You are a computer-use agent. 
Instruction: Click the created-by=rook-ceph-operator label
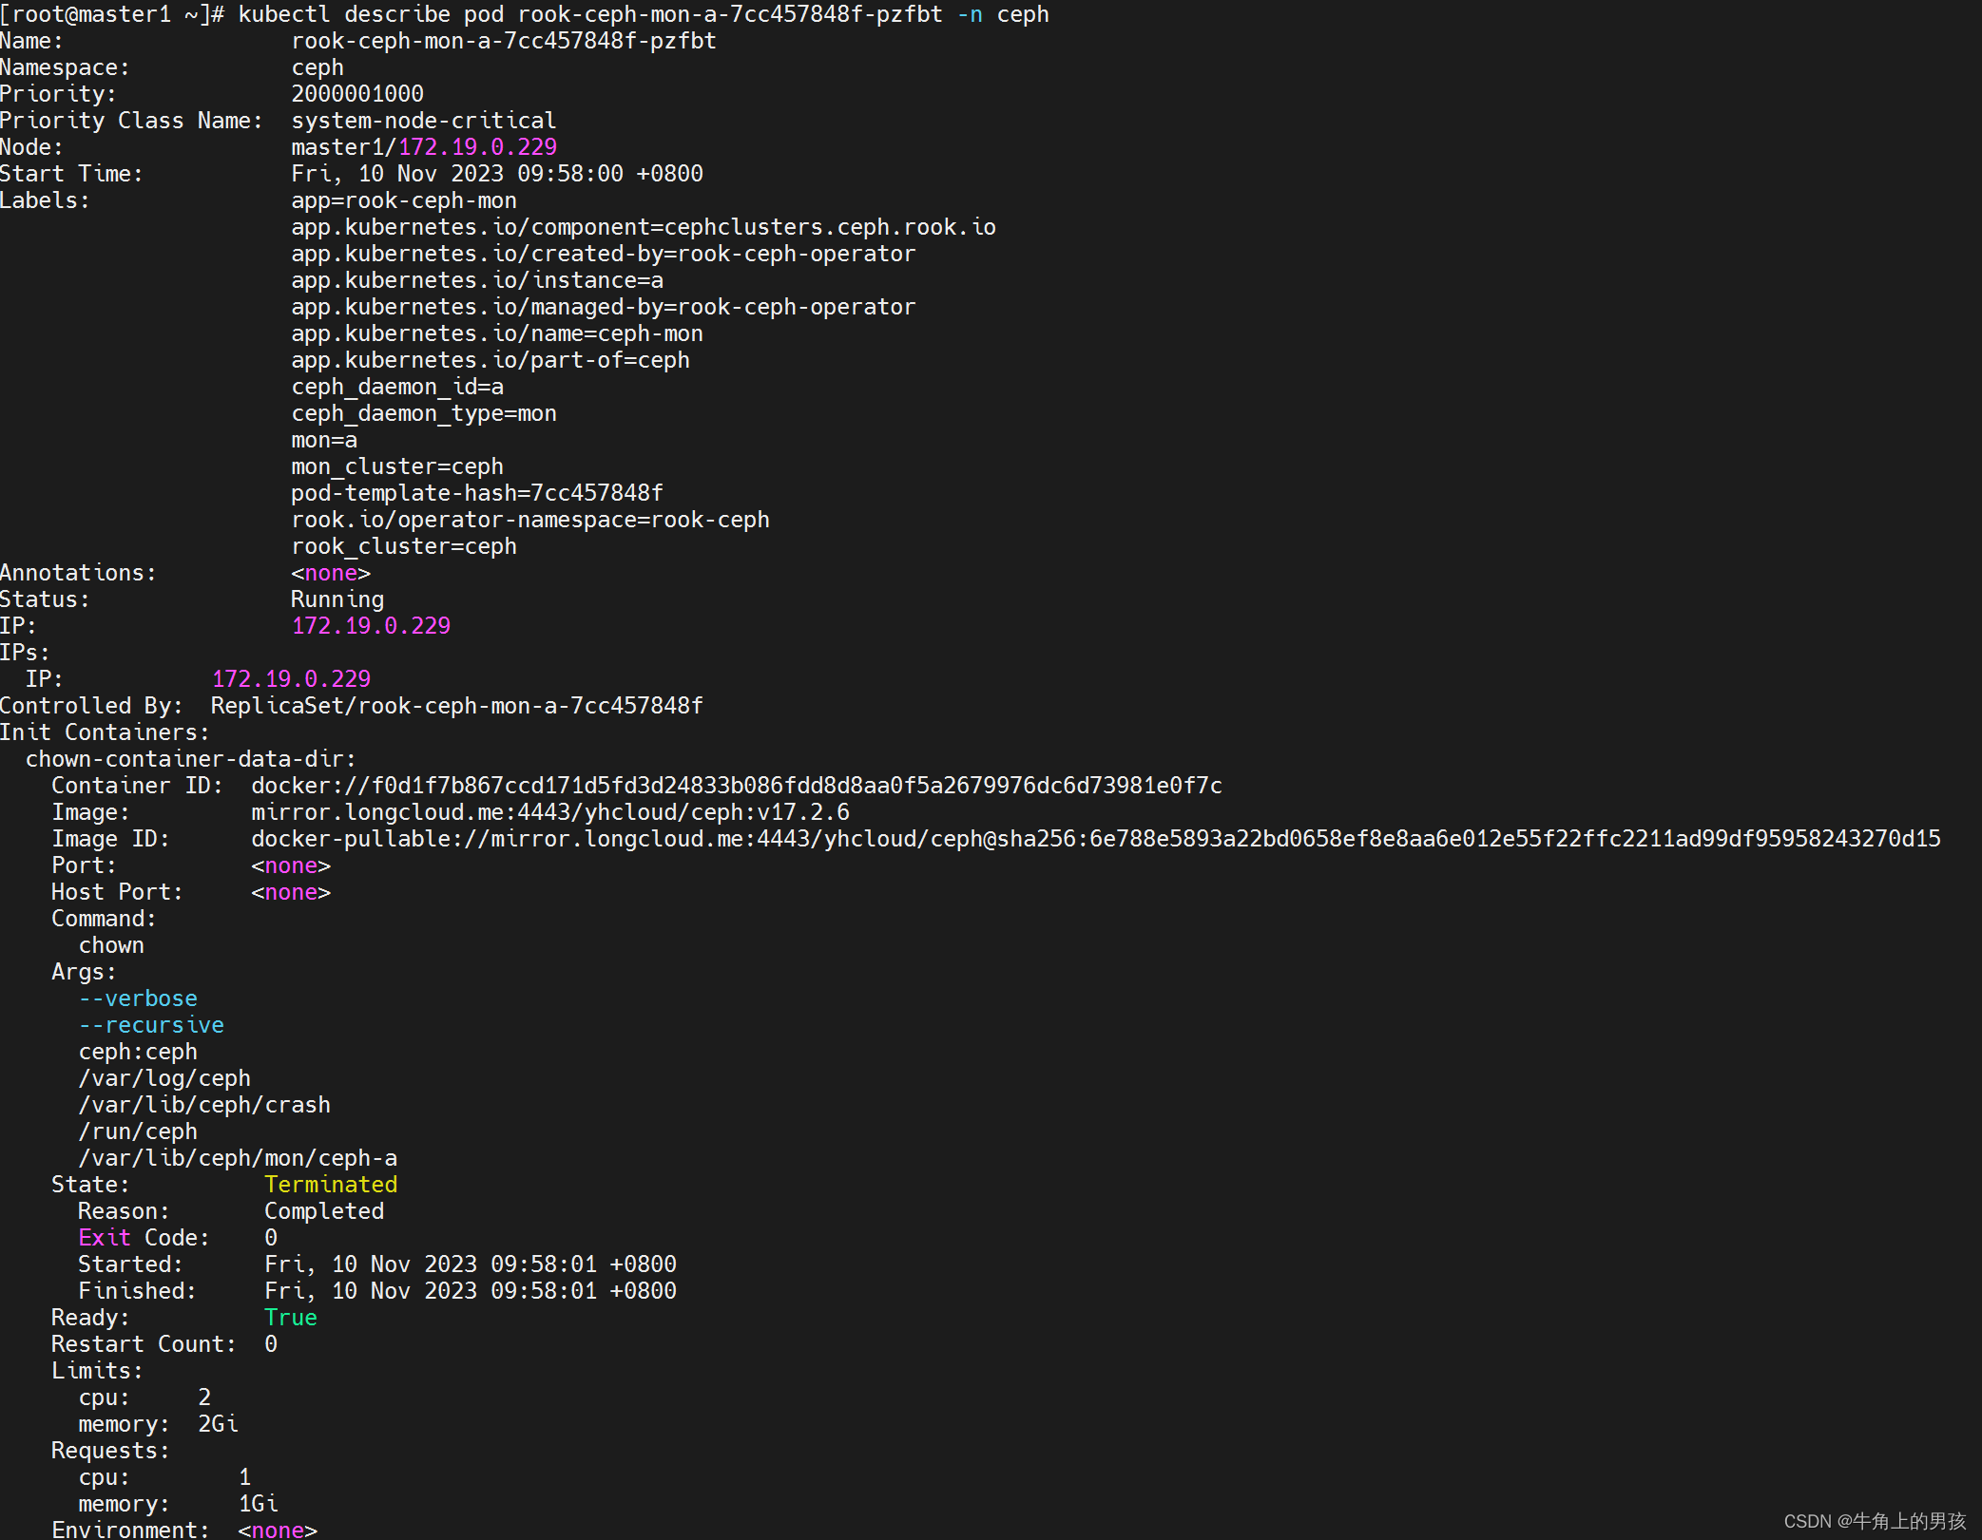point(604,254)
